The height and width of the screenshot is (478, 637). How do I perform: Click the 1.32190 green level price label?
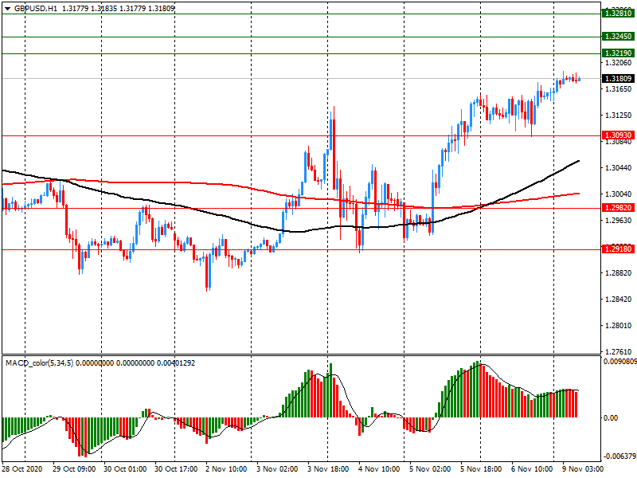click(x=618, y=53)
